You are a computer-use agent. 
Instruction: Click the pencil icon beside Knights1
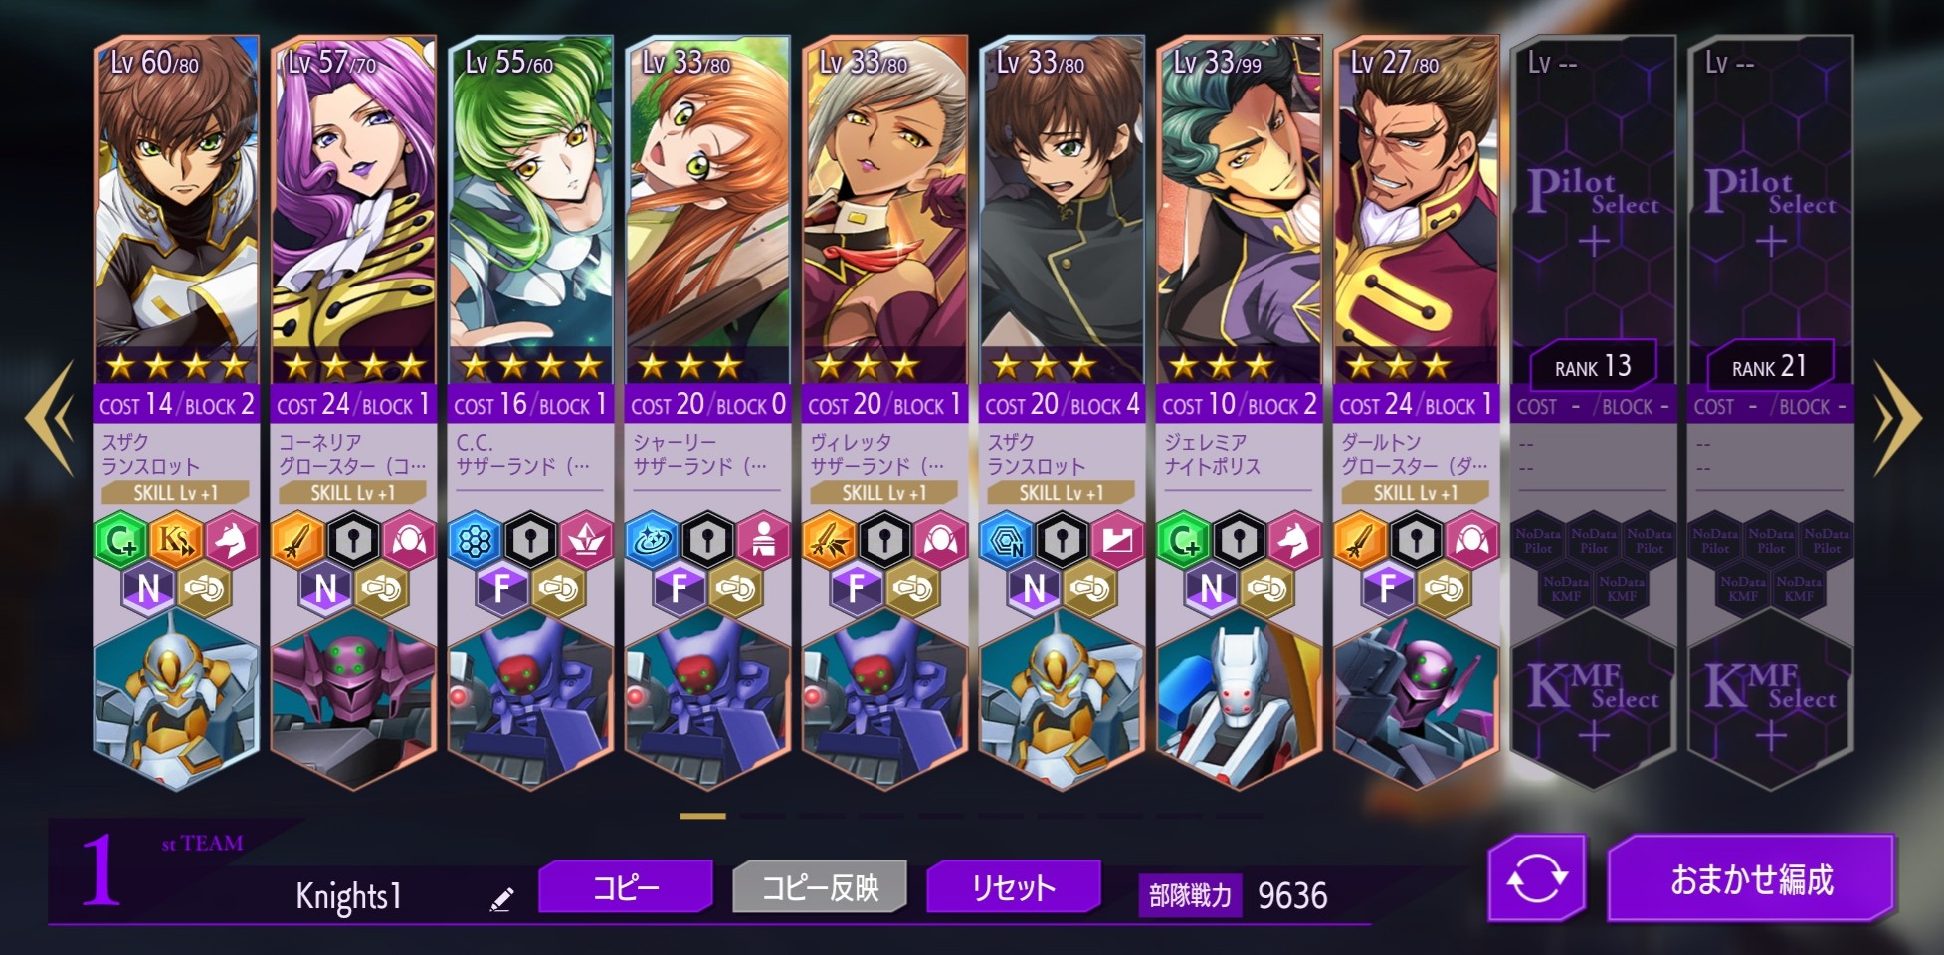point(502,899)
